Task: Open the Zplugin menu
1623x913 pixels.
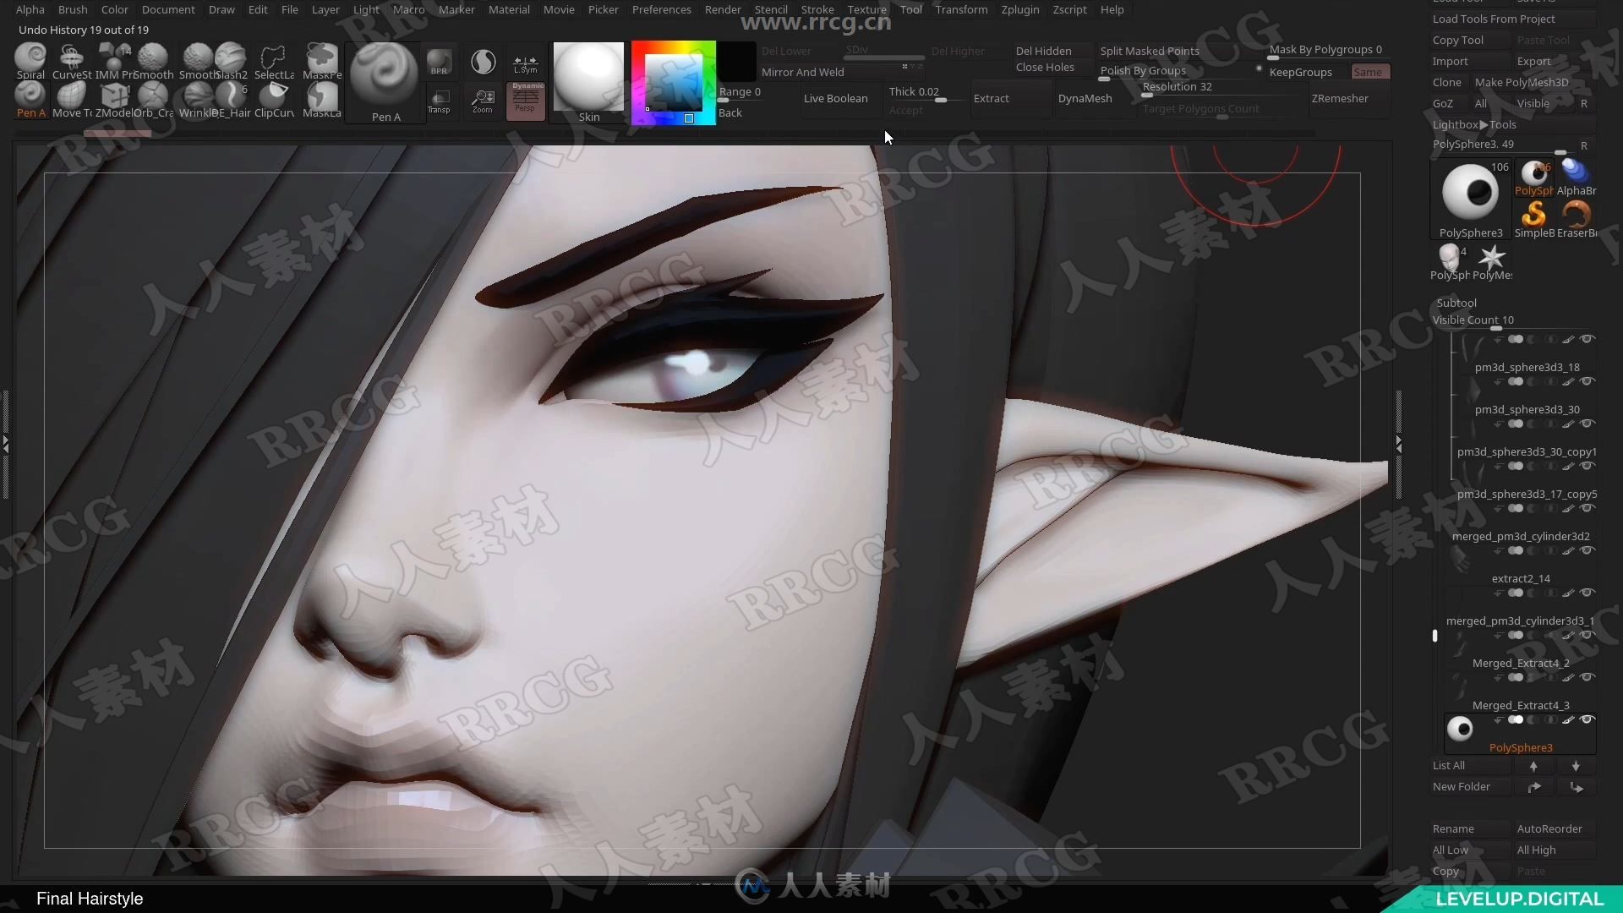Action: [x=1019, y=9]
